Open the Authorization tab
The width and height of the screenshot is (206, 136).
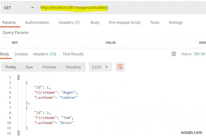(37, 22)
